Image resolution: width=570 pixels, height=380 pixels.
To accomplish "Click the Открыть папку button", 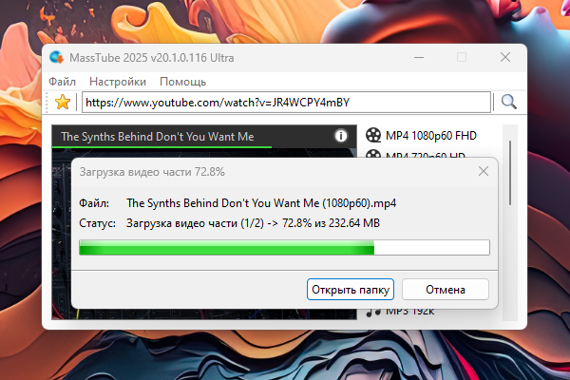I will 351,290.
